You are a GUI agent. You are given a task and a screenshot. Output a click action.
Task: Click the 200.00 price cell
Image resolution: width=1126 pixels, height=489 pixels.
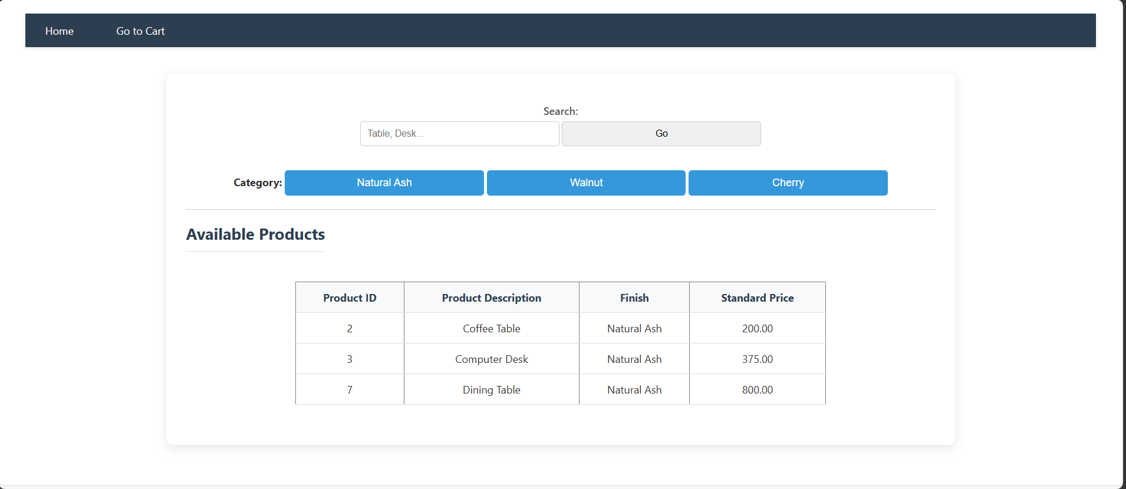tap(758, 328)
